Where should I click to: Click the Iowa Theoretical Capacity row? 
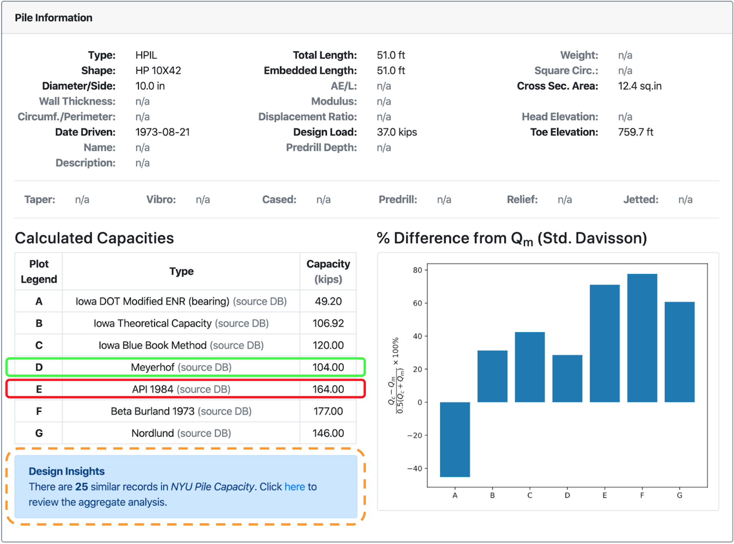point(186,323)
